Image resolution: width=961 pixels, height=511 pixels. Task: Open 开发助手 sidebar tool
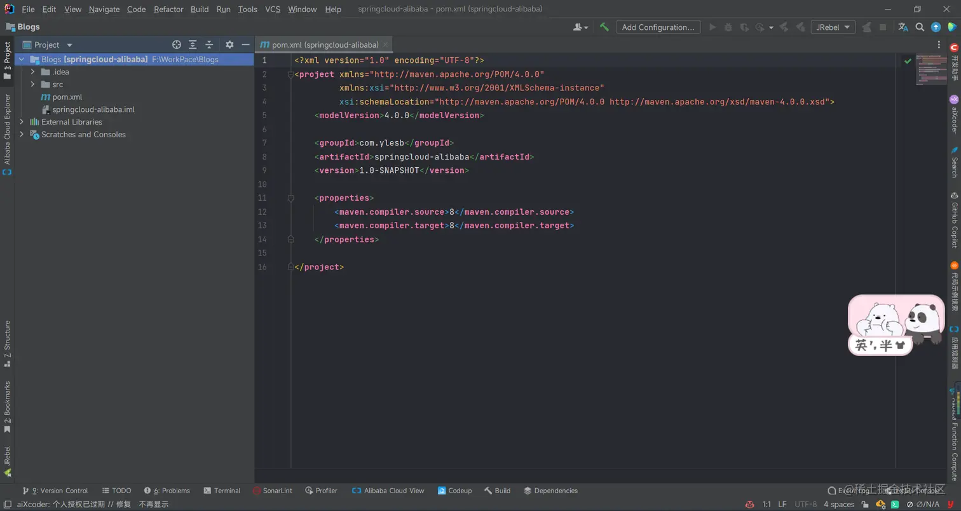click(x=954, y=61)
